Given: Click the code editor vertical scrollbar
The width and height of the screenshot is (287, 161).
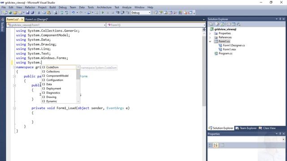Looking at the screenshot, I should (x=204, y=71).
